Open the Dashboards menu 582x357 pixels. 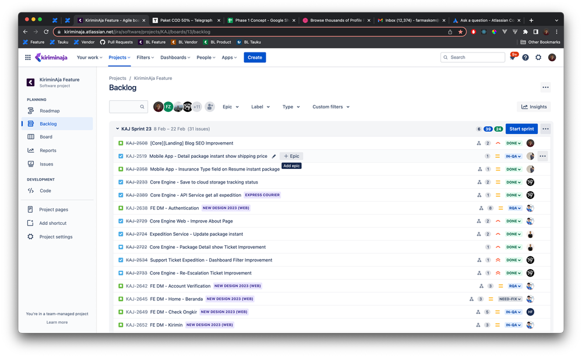pyautogui.click(x=175, y=58)
